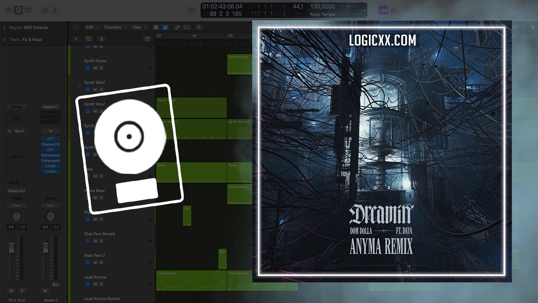Viewport: 538px width, 303px height.
Task: Click the 130,0000 tempo value
Action: [322, 7]
